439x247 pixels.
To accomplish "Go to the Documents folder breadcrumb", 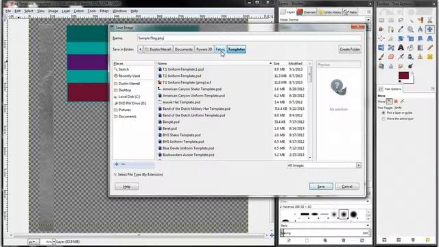I will coord(184,49).
